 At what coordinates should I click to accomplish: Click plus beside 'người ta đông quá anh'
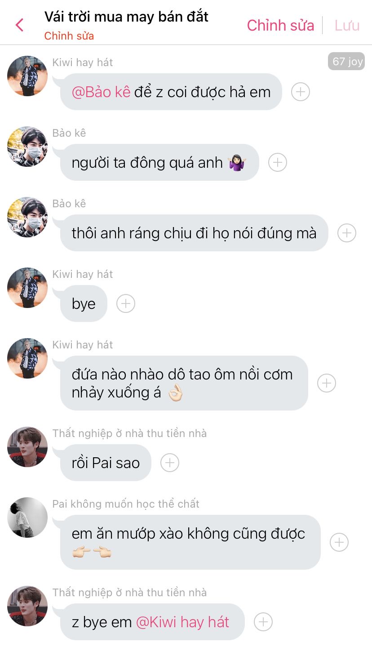pyautogui.click(x=278, y=162)
